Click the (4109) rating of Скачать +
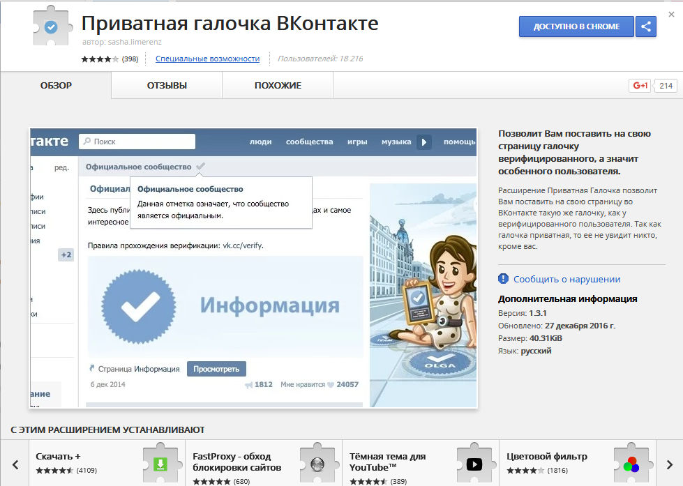The width and height of the screenshot is (683, 486). click(x=87, y=471)
